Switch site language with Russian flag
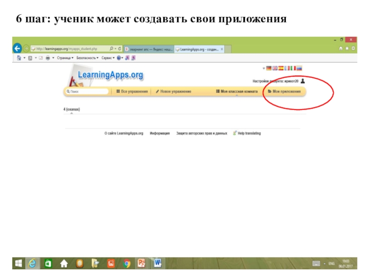The width and height of the screenshot is (367, 275). point(299,68)
